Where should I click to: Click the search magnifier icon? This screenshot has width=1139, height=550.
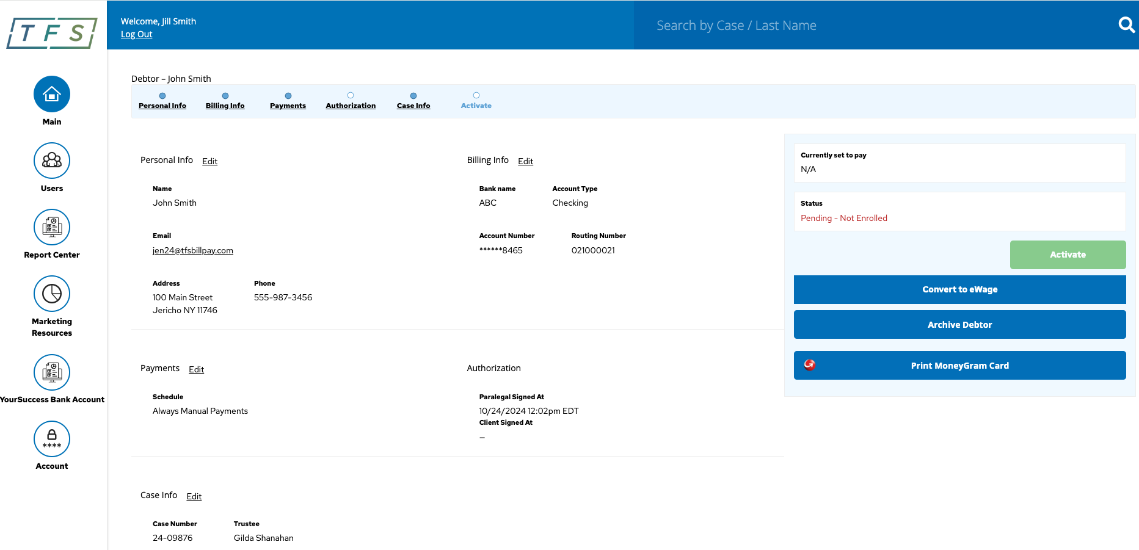click(1126, 25)
